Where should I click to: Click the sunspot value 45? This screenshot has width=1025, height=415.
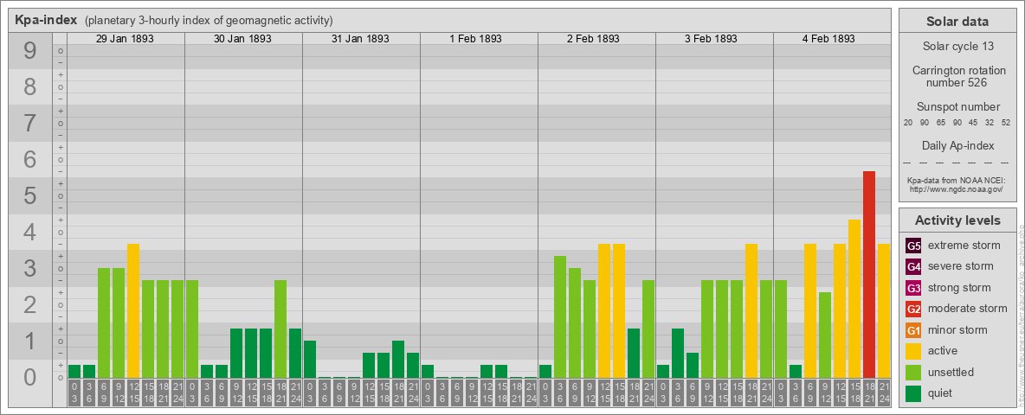coord(973,123)
